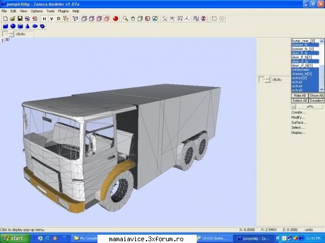The image size is (325, 243).
Task: Open the Edit menu
Action: pos(13,11)
